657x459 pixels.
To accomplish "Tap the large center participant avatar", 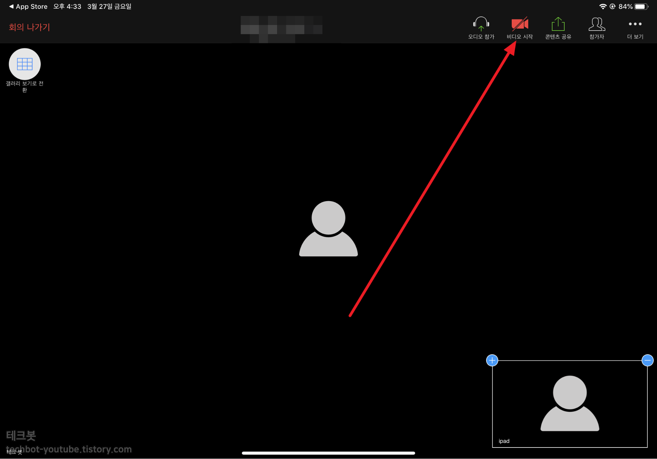I will coord(328,229).
